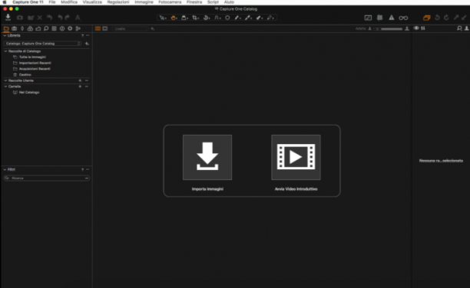Image resolution: width=470 pixels, height=288 pixels.
Task: Choose the Loupe cursor tool
Action: (x=184, y=18)
